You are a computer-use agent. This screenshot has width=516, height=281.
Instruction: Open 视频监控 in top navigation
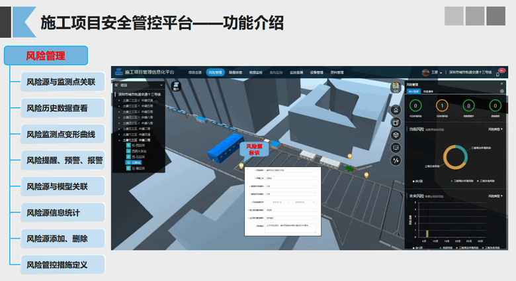255,72
